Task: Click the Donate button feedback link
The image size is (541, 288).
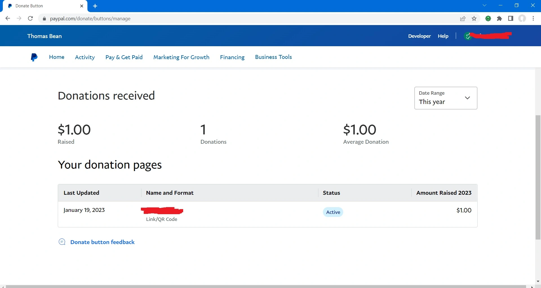Action: (103, 242)
